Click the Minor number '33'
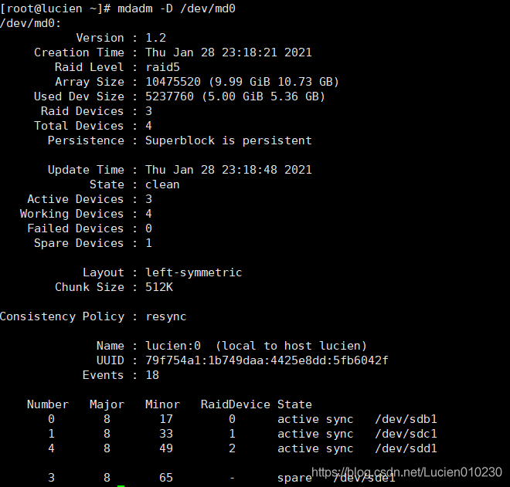This screenshot has width=510, height=487. pos(166,434)
